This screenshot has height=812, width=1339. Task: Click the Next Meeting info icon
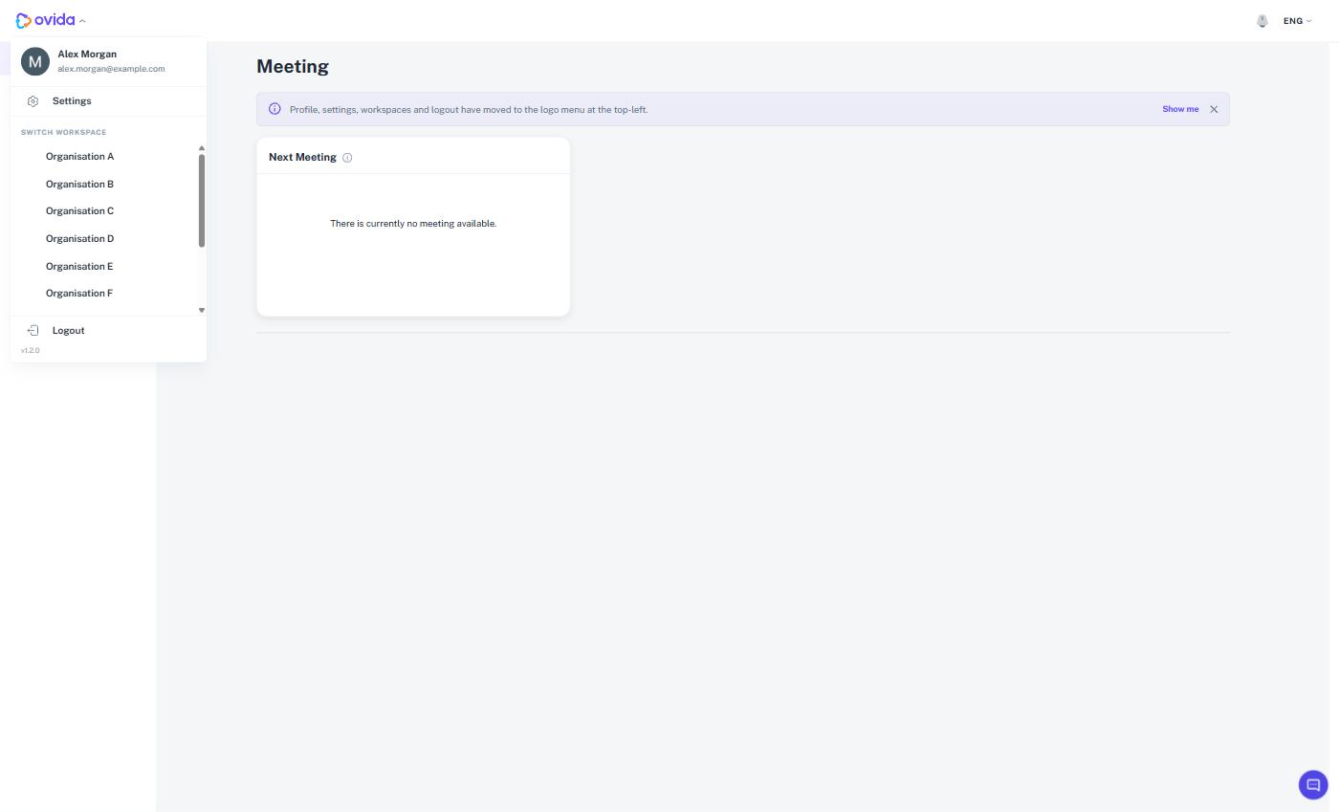coord(347,158)
